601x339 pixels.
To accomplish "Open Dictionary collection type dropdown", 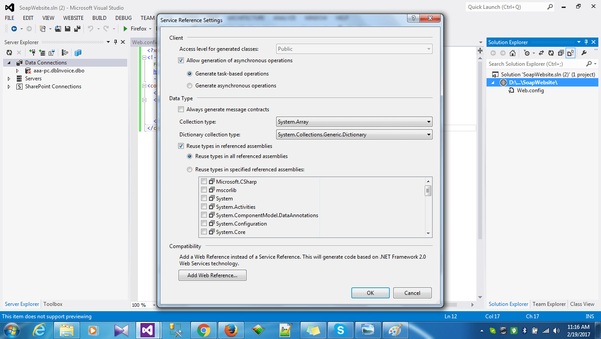I will pos(354,135).
